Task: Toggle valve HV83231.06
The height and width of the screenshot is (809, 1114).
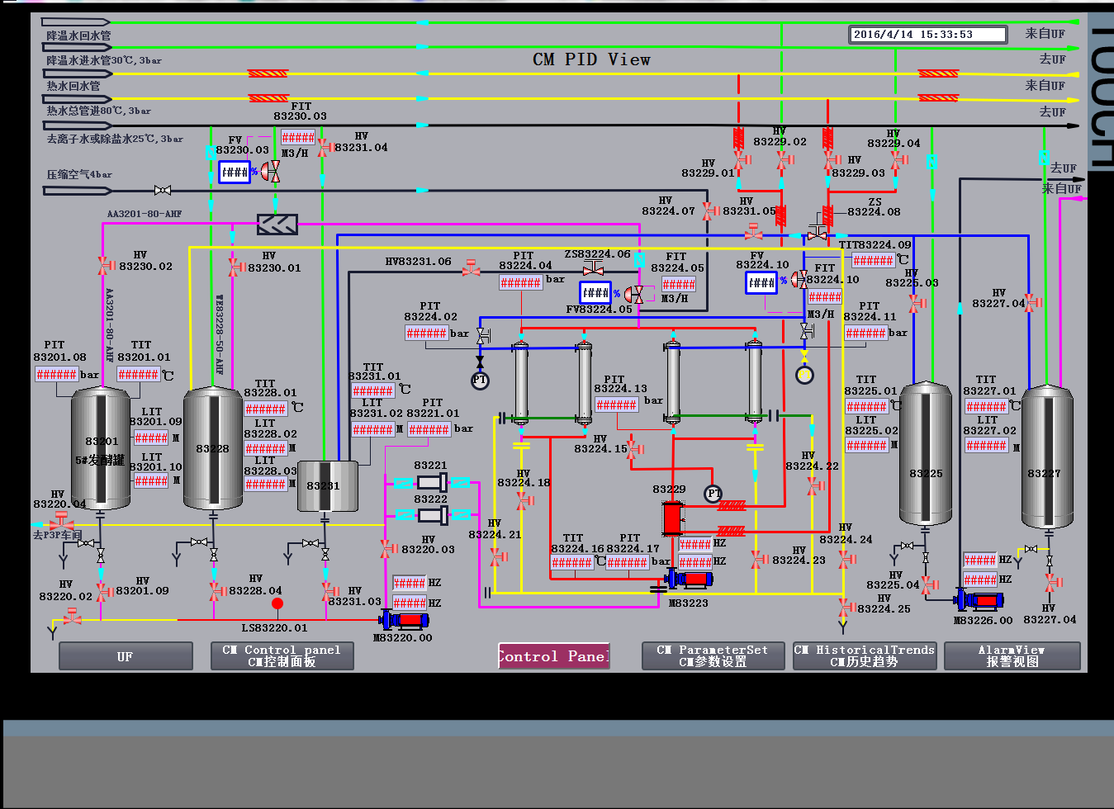Action: point(471,268)
